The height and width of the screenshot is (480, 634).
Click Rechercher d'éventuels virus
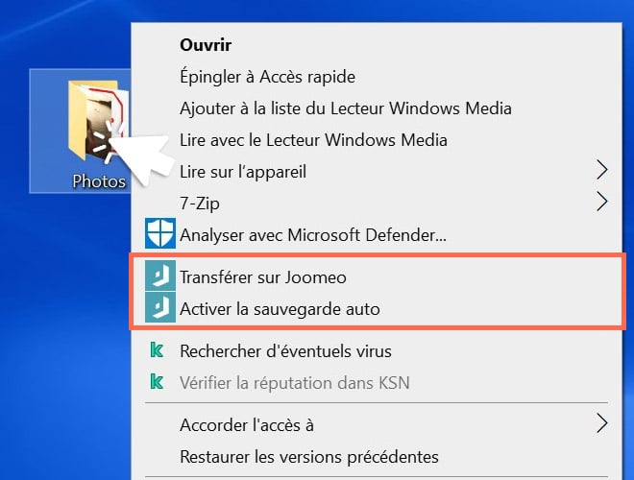[285, 351]
